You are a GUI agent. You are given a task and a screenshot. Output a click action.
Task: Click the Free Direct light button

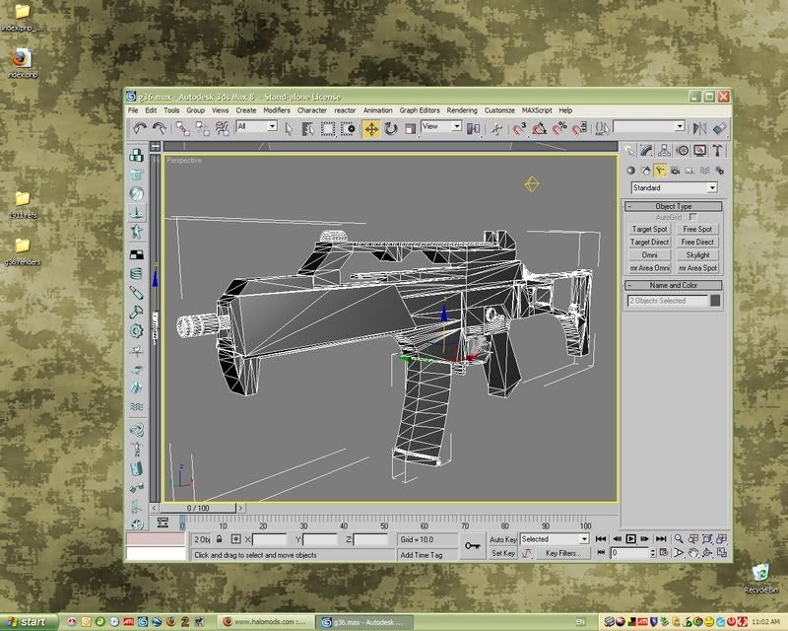pos(697,242)
